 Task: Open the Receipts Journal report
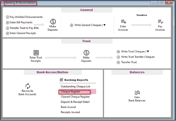[70, 112]
